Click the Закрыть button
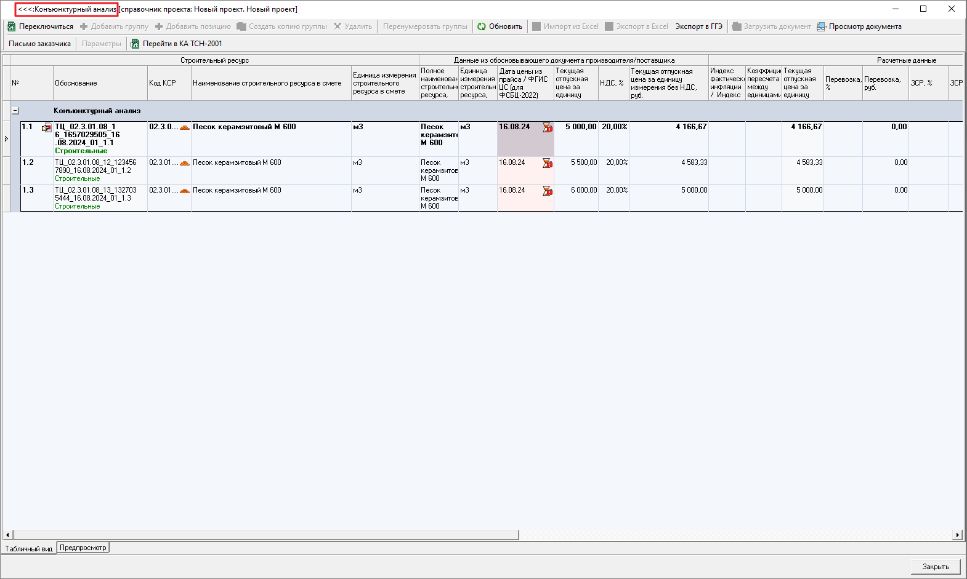 pyautogui.click(x=935, y=567)
